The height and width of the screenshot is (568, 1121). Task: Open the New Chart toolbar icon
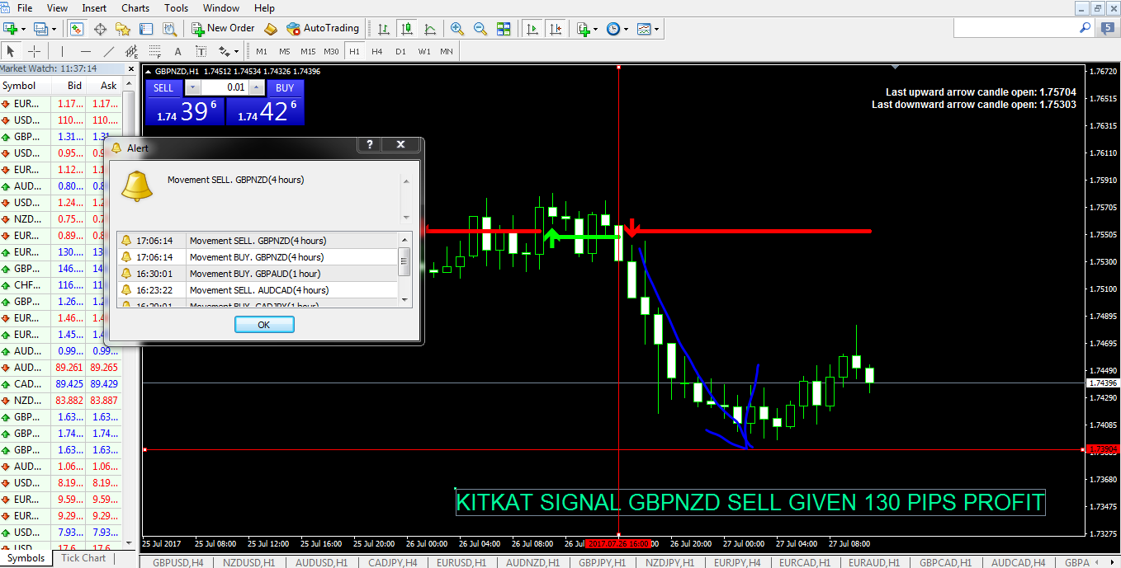(x=15, y=28)
